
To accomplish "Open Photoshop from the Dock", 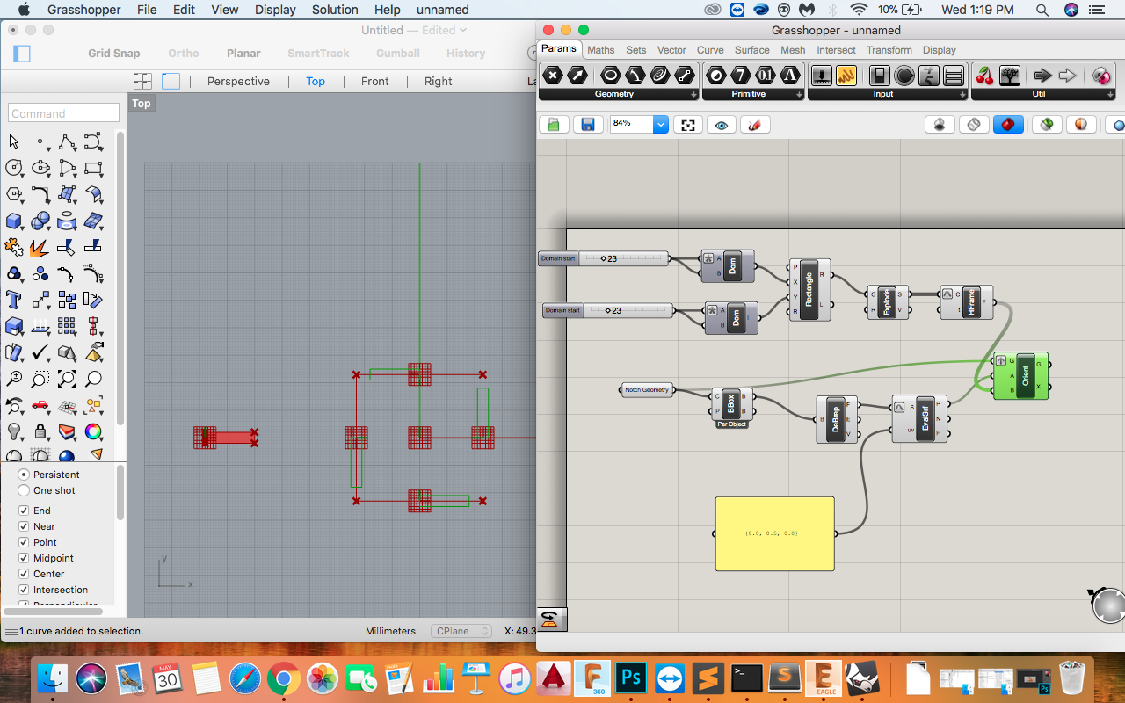I will (x=631, y=678).
